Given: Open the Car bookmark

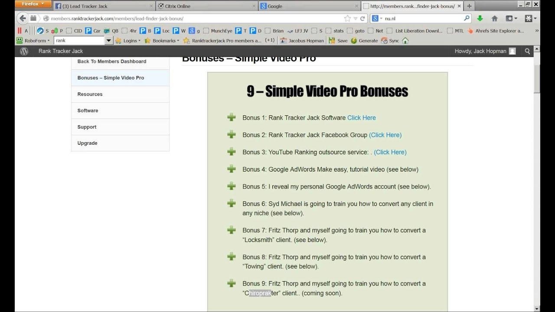Looking at the screenshot, I should click(93, 31).
